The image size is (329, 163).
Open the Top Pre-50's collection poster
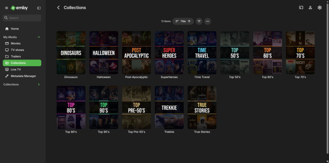pyautogui.click(x=137, y=107)
